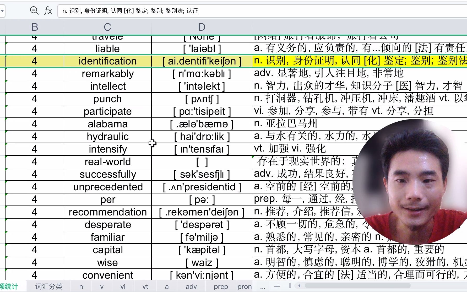Open the "vi" sheet tab

point(123,286)
